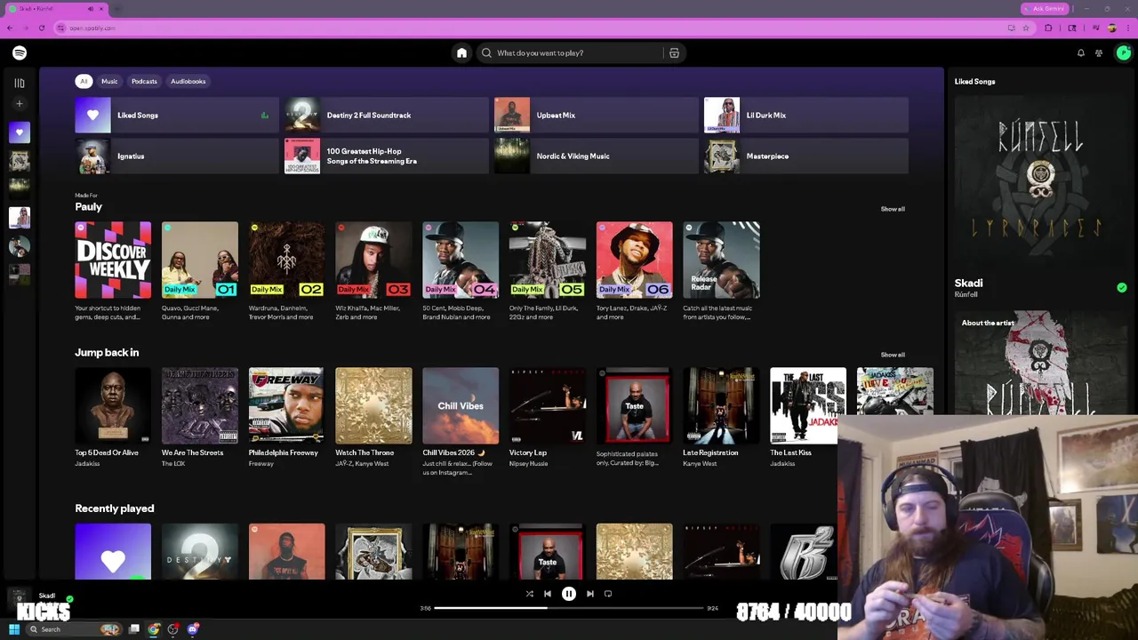Viewport: 1138px width, 640px height.
Task: Open Liked Songs heart in left sidebar
Action: pos(20,133)
